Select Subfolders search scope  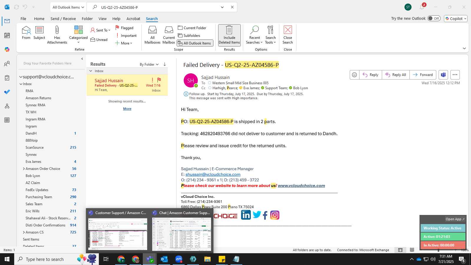pyautogui.click(x=189, y=35)
